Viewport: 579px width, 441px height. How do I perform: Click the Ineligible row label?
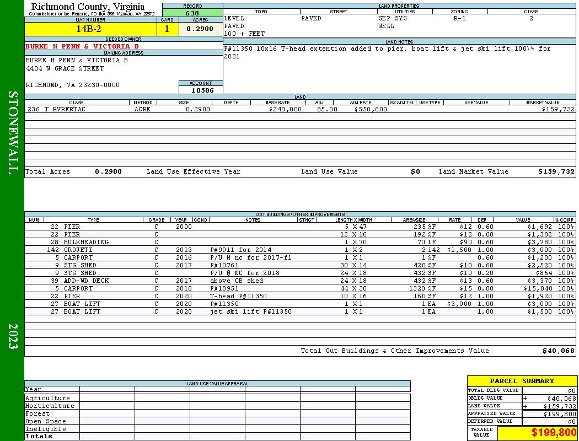pos(45,429)
